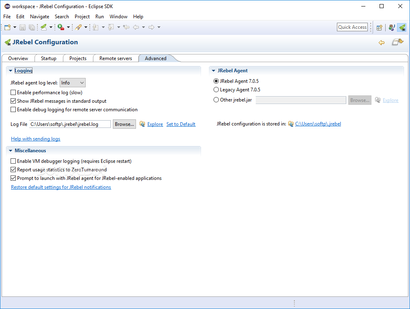This screenshot has width=410, height=309.
Task: Open the Window menu
Action: [119, 17]
